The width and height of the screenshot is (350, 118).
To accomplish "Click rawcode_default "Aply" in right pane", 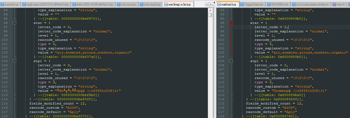I will click(x=271, y=112).
